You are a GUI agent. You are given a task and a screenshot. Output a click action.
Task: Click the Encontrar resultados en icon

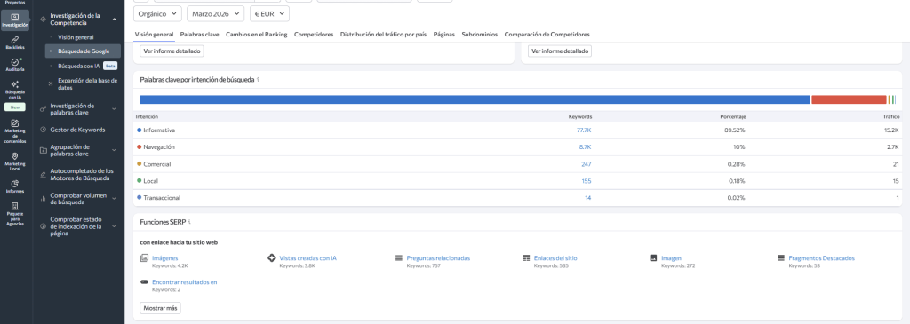point(144,281)
